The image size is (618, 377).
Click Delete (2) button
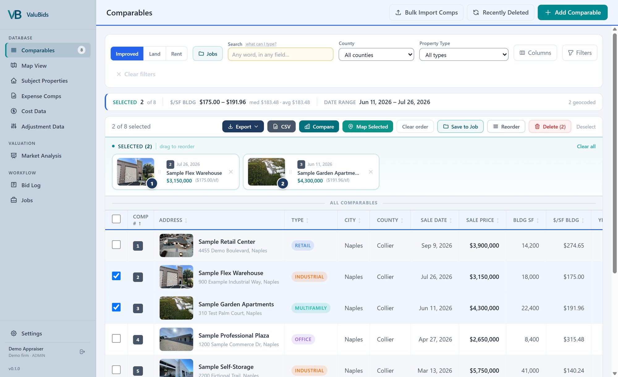(550, 126)
